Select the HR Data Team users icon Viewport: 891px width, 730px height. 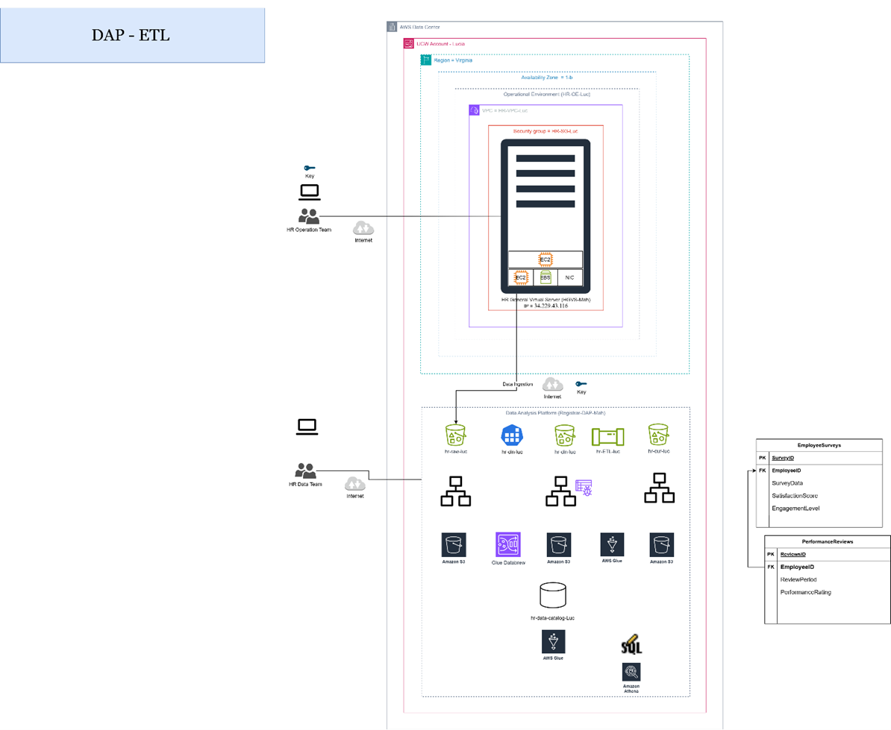tap(306, 471)
